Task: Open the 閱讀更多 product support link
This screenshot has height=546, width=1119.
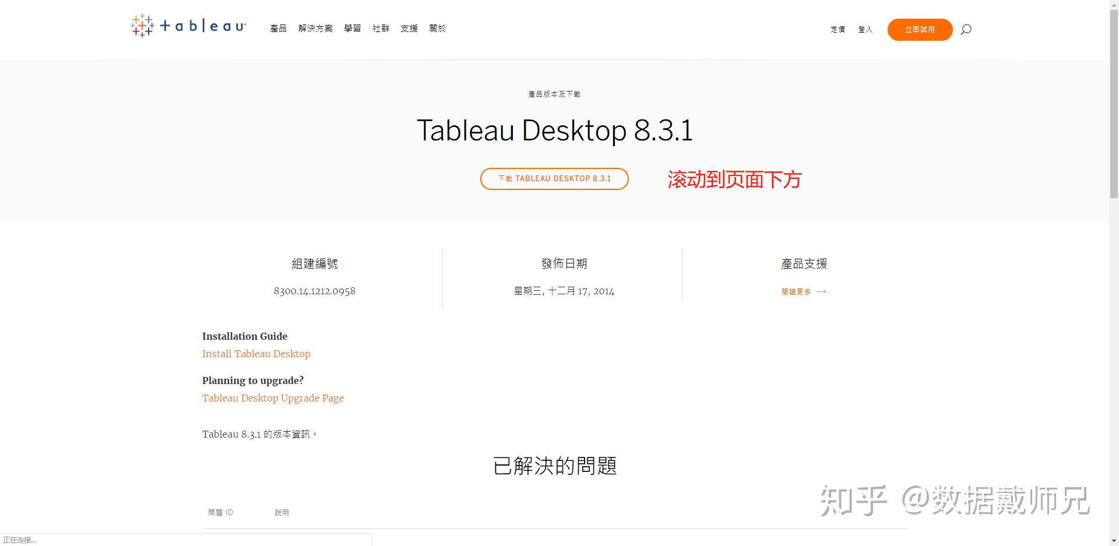Action: 804,291
